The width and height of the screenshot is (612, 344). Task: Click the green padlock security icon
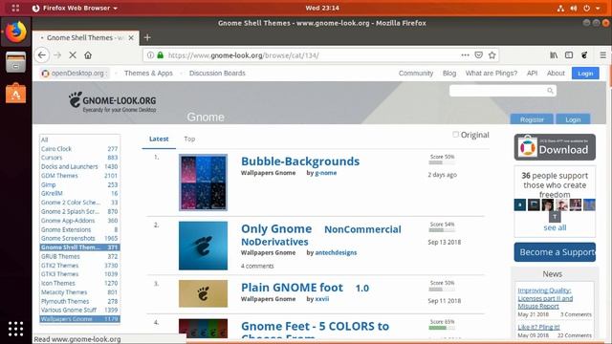pos(160,55)
